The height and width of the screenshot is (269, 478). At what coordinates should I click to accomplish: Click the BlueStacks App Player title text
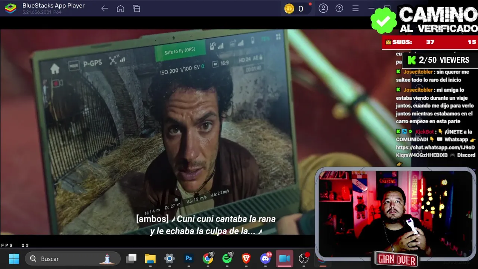point(53,6)
